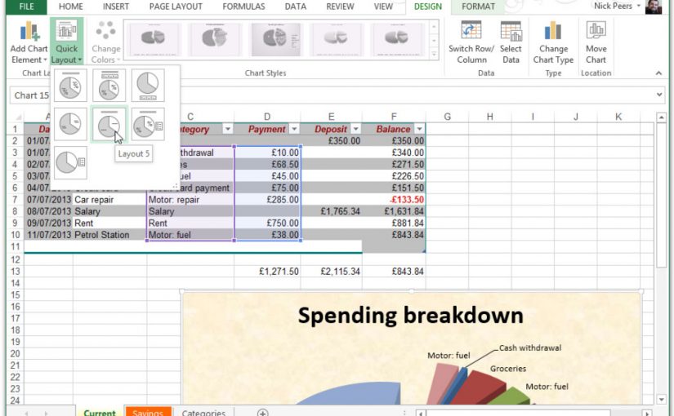Collapse the ribbon with the caret
The height and width of the screenshot is (416, 674).
click(x=658, y=73)
